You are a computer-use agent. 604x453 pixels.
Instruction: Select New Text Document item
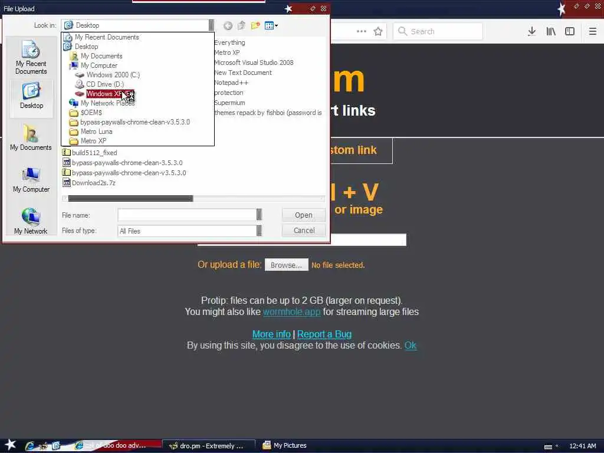[243, 73]
